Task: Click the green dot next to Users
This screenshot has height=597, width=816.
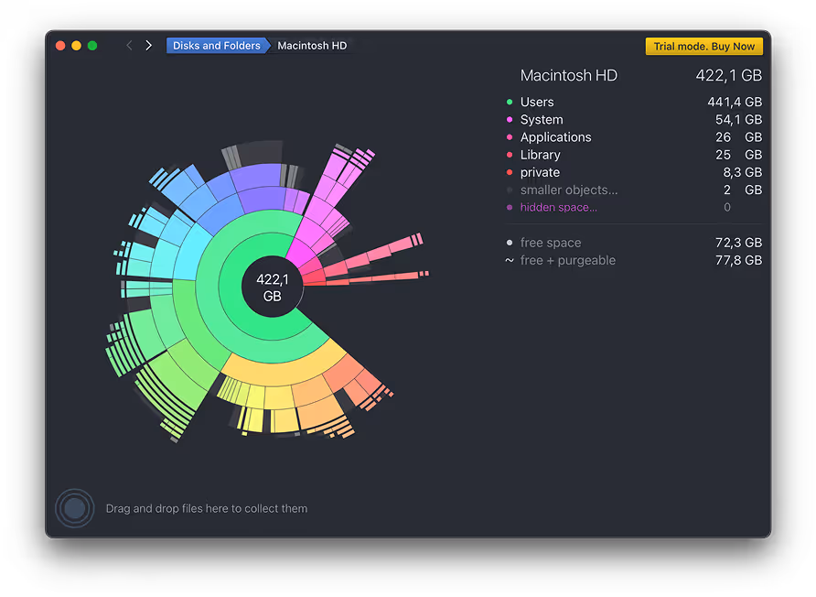Action: [510, 103]
